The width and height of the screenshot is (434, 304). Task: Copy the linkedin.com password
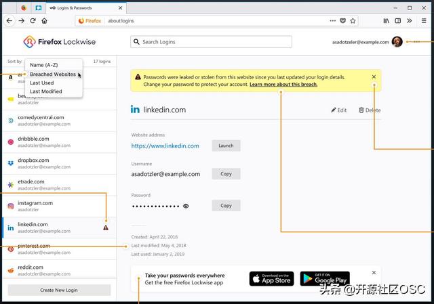(x=226, y=206)
